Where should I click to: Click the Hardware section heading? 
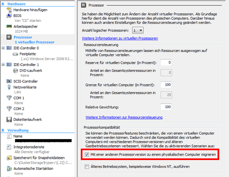pyautogui.click(x=17, y=4)
